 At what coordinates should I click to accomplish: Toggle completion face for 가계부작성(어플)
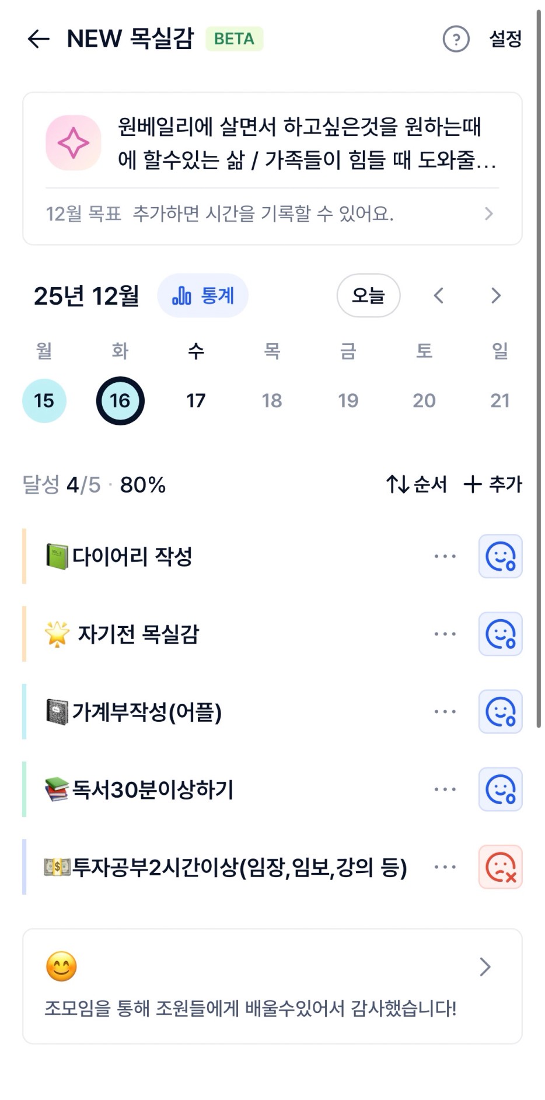click(500, 711)
